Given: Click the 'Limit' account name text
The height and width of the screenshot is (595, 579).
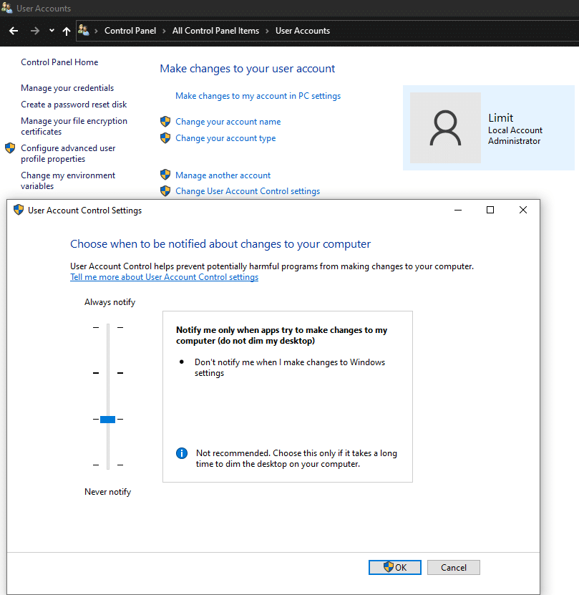Looking at the screenshot, I should pos(500,118).
